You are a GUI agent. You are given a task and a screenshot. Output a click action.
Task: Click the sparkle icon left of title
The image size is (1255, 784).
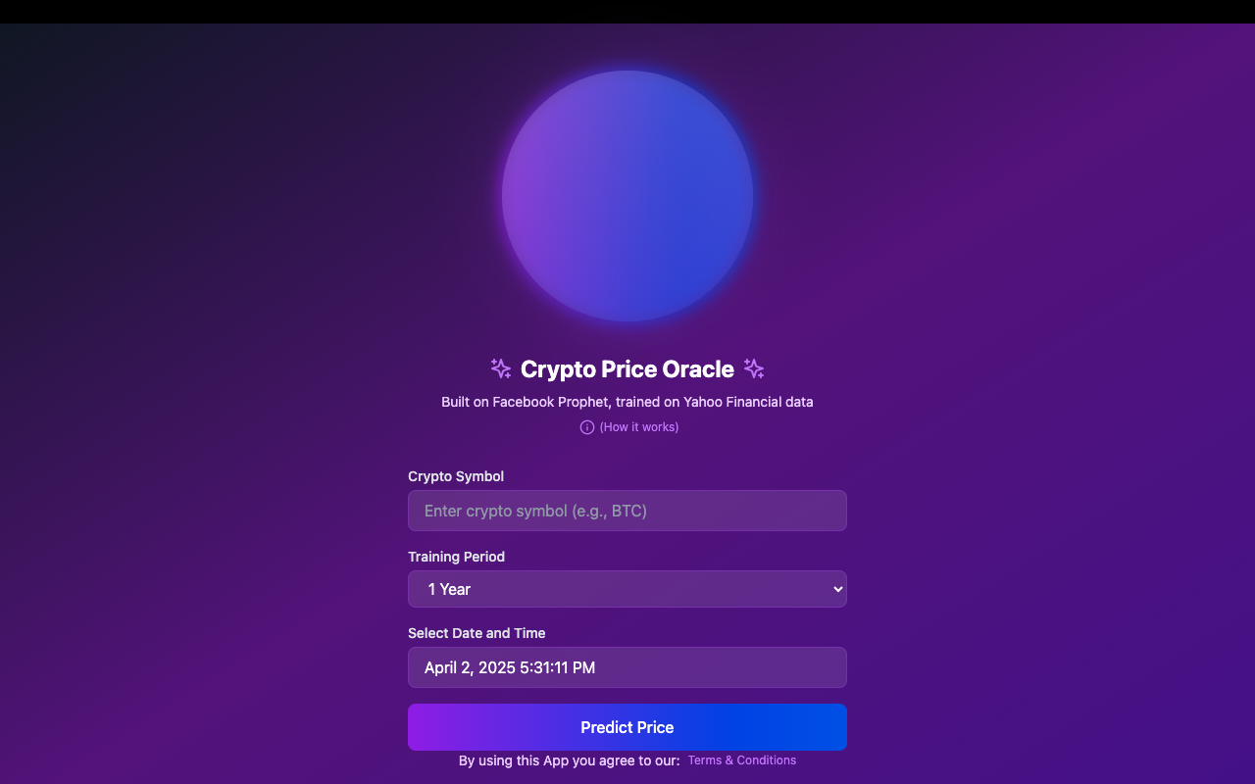pyautogui.click(x=501, y=368)
